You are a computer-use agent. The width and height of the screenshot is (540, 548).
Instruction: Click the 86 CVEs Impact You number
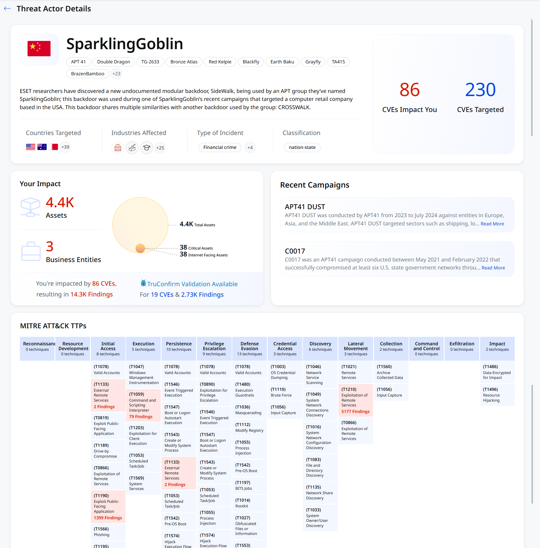[x=410, y=90]
